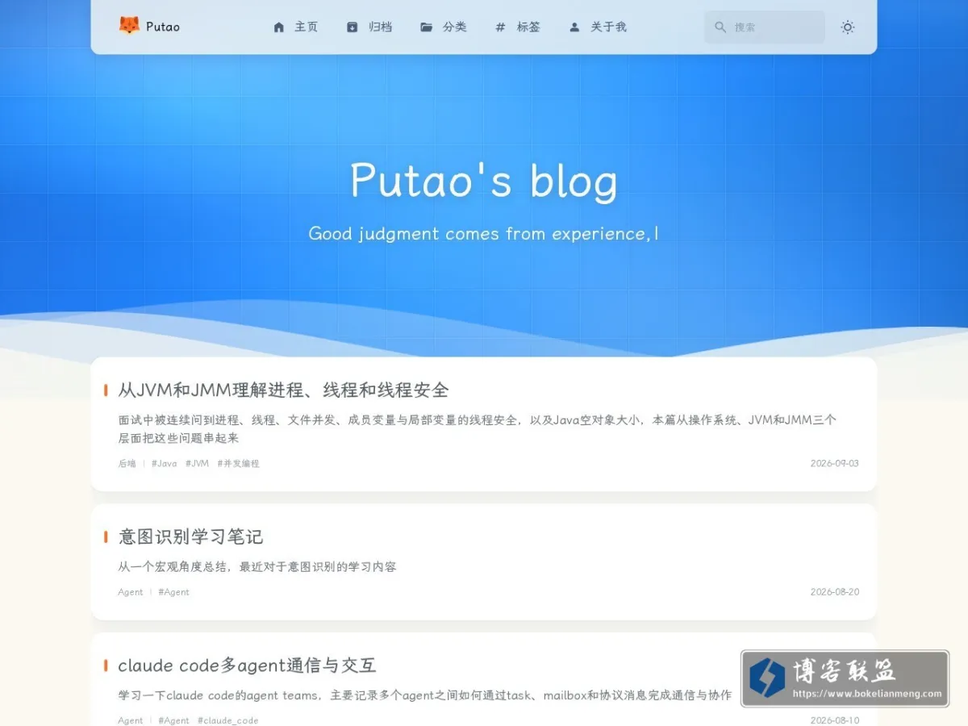
Task: Click the Putao's blog heading
Action: point(484,180)
